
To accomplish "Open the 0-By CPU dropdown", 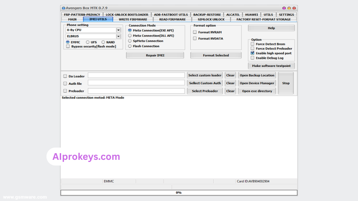I will [x=118, y=30].
